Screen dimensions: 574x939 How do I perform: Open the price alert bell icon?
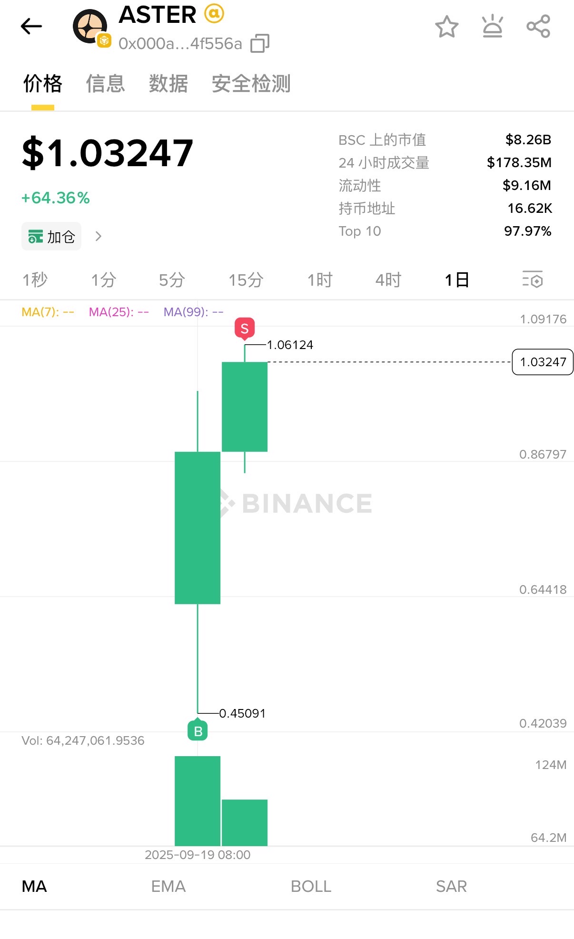[x=492, y=27]
